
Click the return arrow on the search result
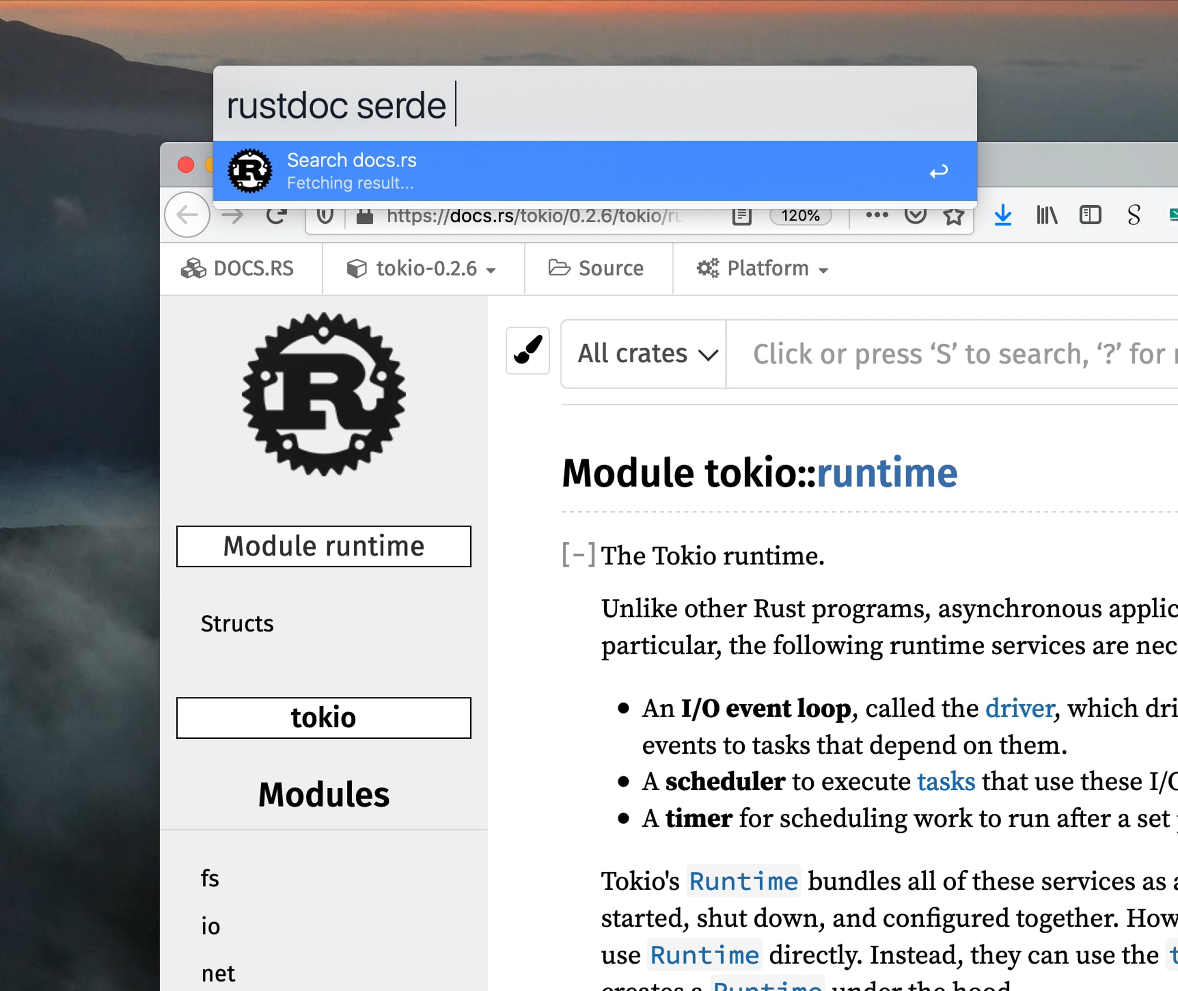(938, 171)
